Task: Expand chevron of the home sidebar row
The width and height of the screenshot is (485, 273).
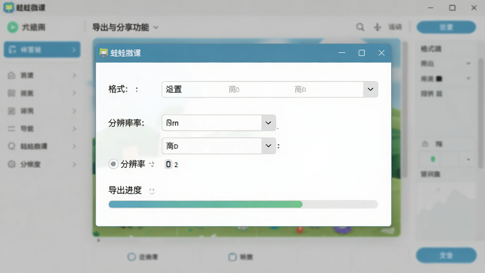Action: [74, 75]
